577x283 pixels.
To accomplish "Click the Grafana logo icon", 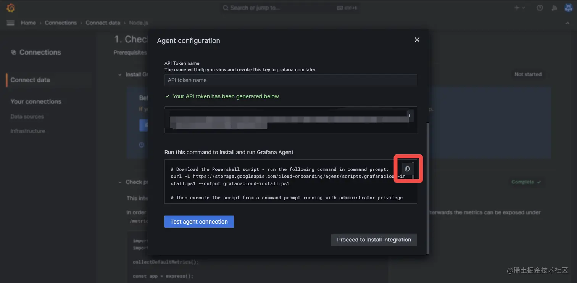I will tap(11, 8).
